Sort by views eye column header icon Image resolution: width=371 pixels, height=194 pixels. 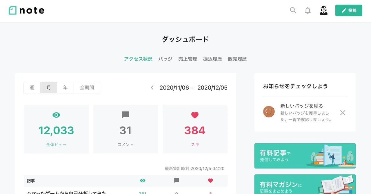point(143,180)
